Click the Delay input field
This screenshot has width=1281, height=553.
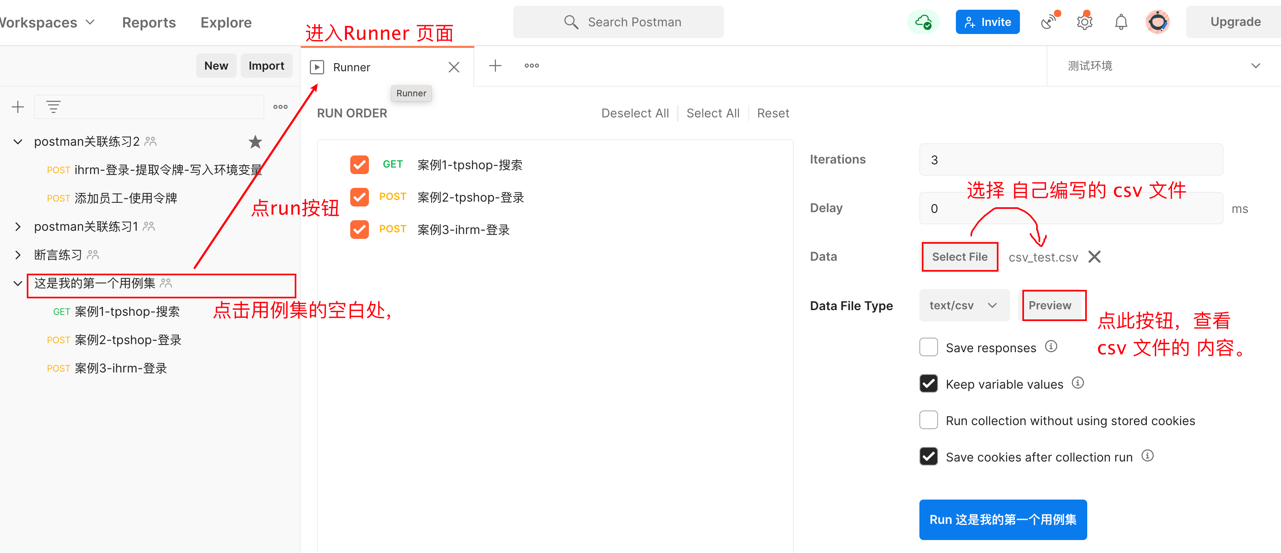click(1071, 208)
